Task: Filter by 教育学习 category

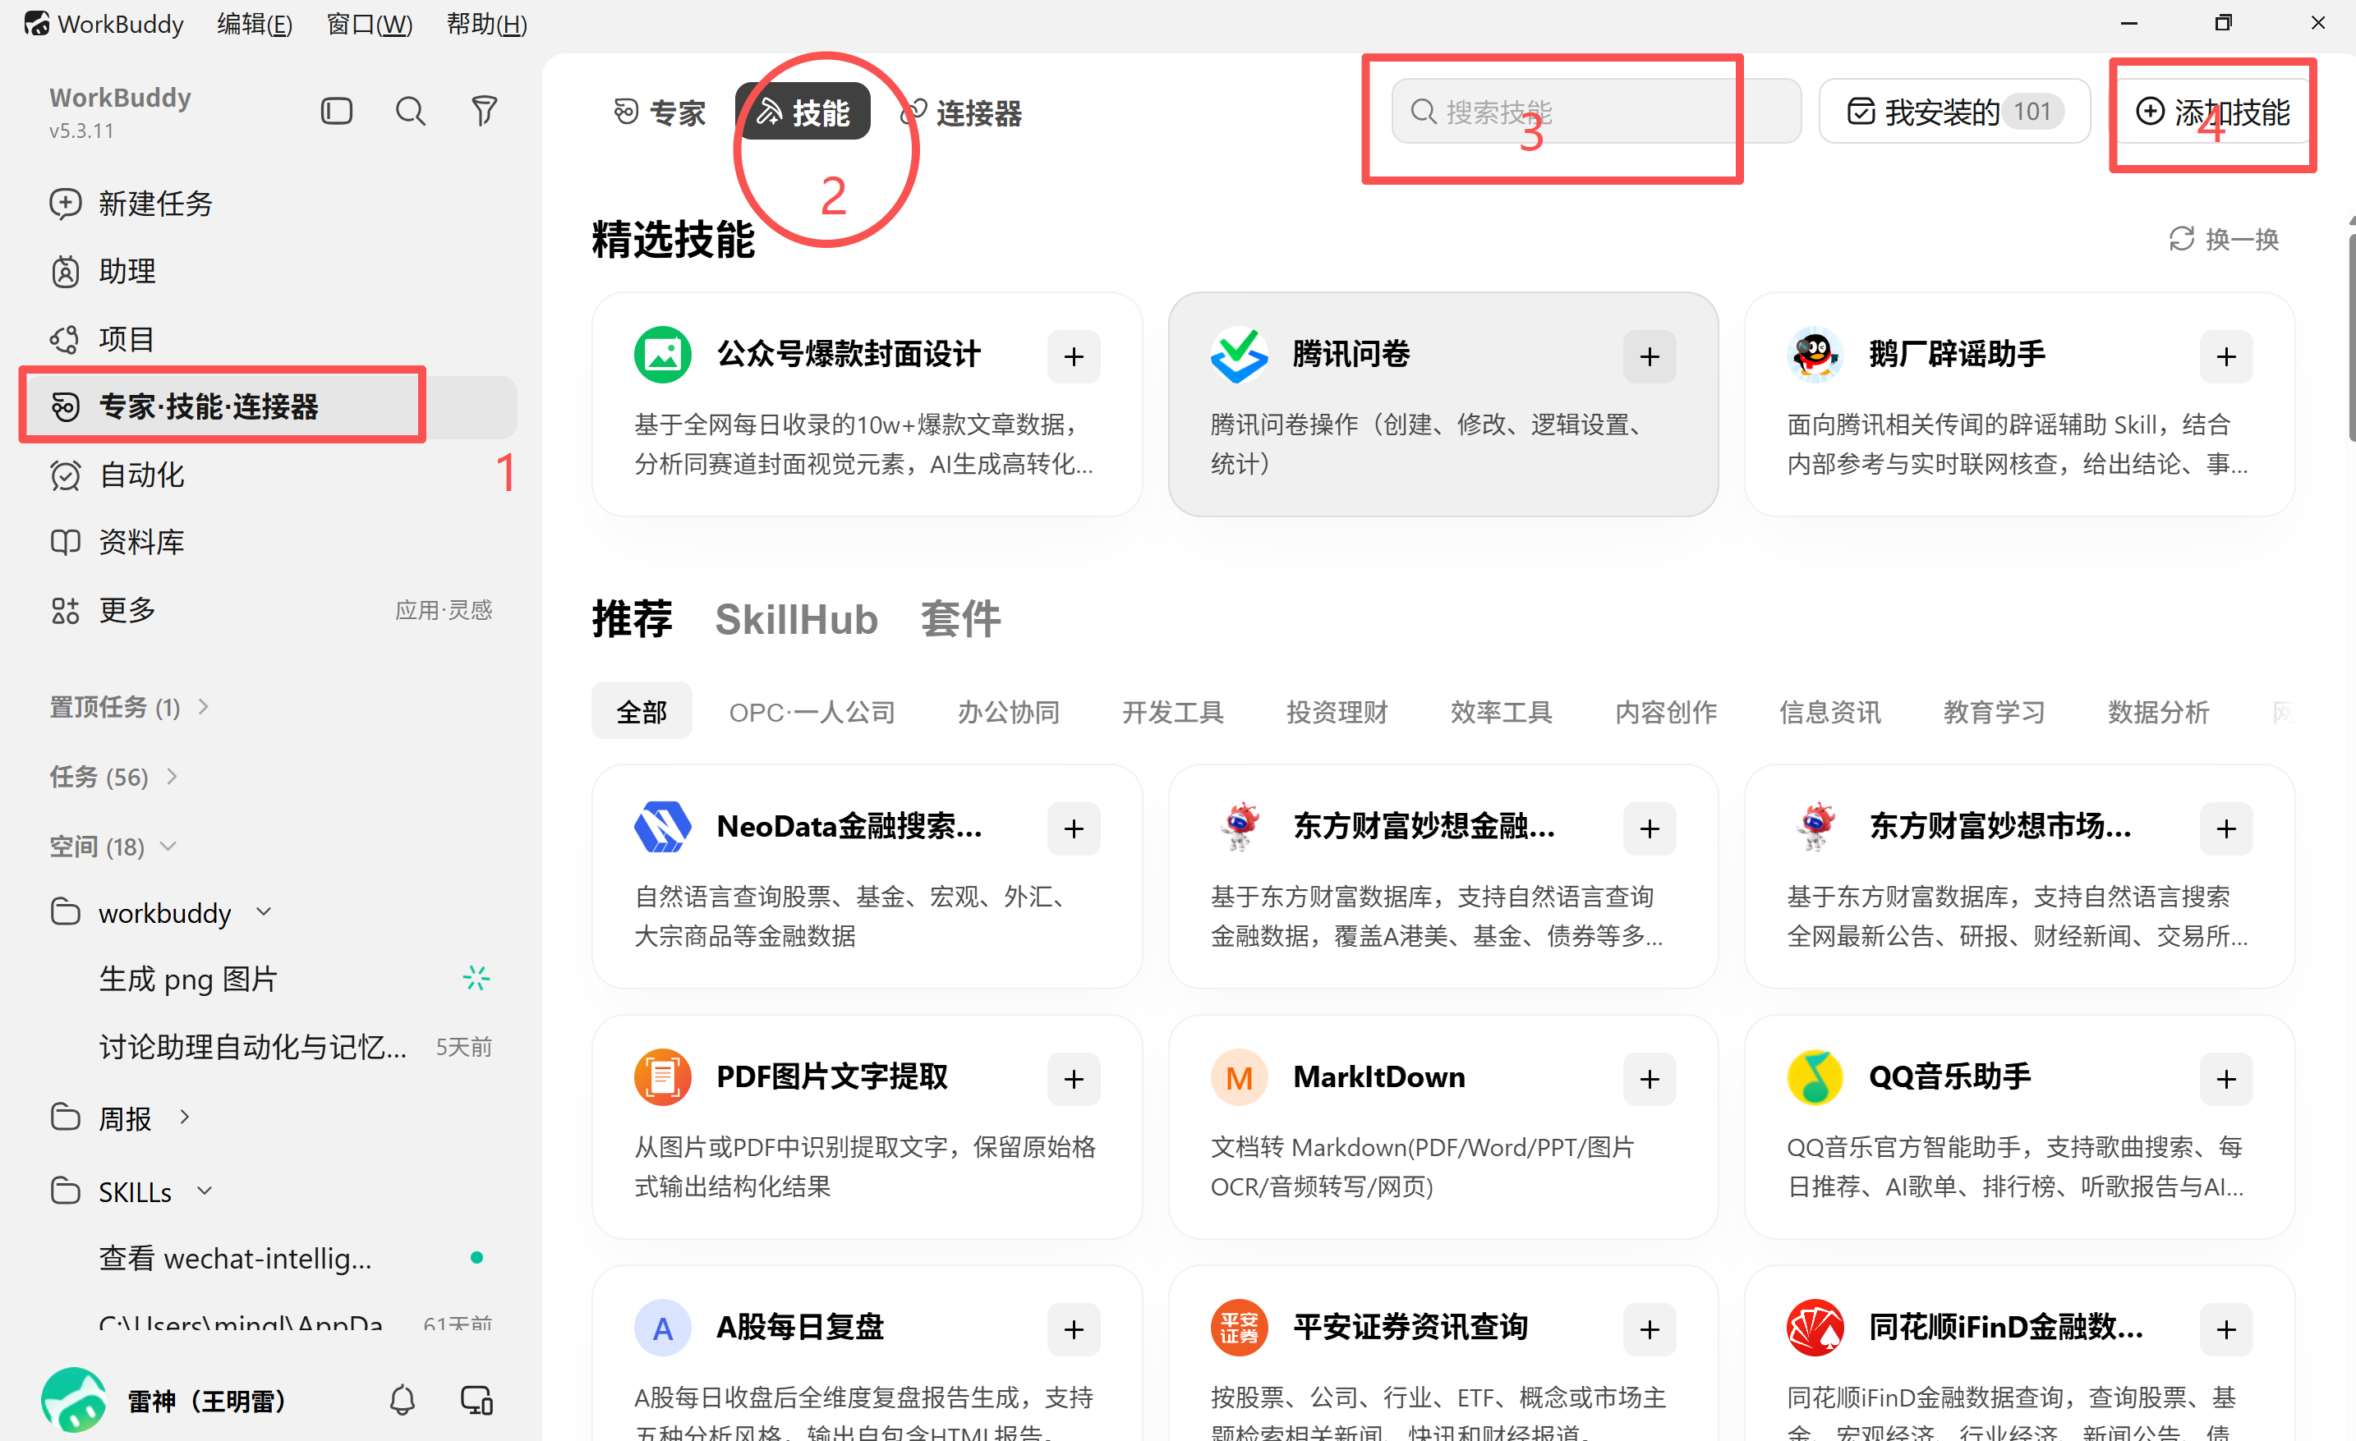Action: pyautogui.click(x=1995, y=712)
